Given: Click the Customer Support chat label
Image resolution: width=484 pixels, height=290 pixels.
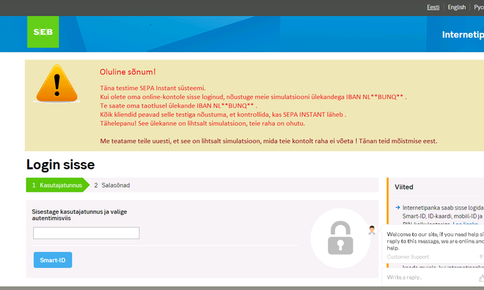Looking at the screenshot, I should tap(408, 257).
